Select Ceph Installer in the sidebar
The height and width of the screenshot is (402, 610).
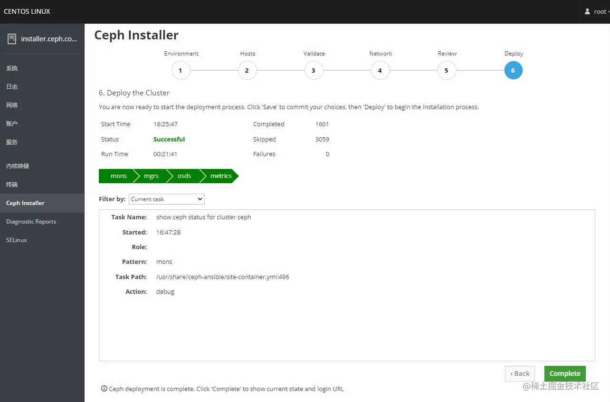[42, 203]
